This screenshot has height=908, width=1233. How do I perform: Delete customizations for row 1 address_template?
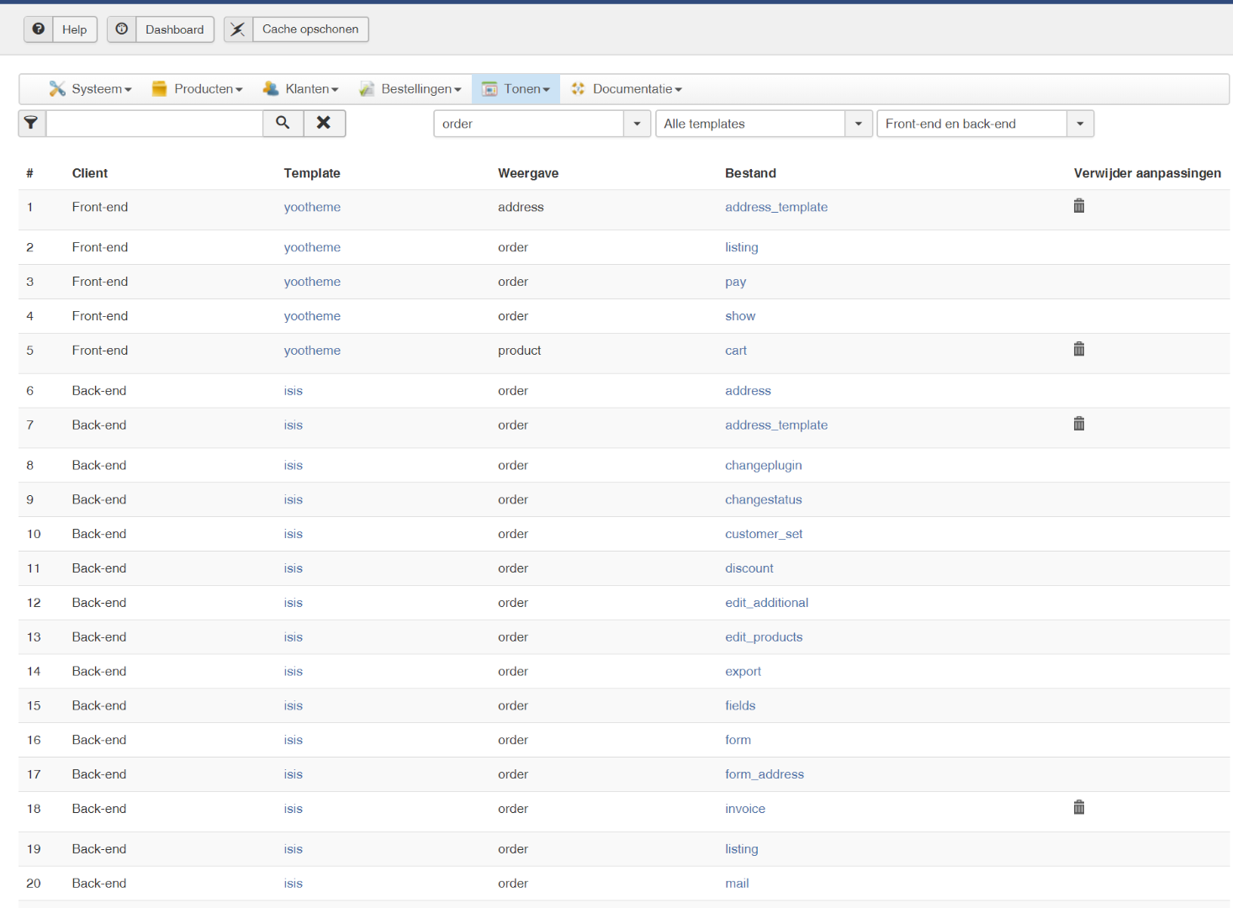click(x=1078, y=206)
